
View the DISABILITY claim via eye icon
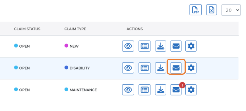pos(128,68)
